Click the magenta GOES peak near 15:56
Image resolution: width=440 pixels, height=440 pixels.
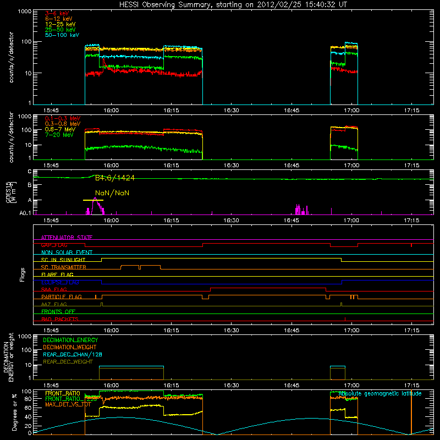coord(95,206)
